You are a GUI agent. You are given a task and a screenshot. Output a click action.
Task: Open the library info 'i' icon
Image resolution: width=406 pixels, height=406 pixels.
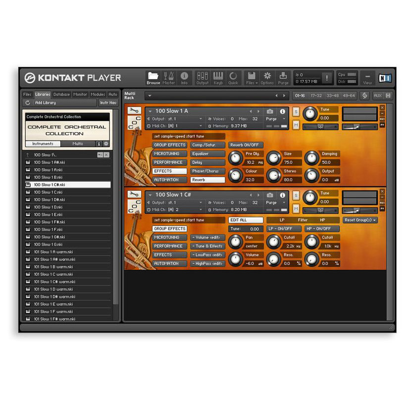point(99,144)
